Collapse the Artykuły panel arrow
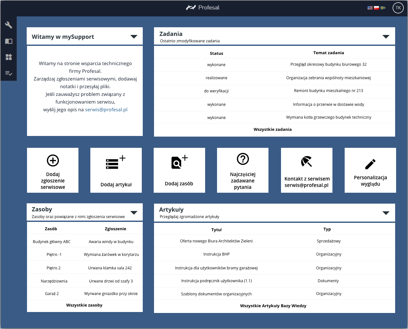408x329 pixels. point(386,213)
